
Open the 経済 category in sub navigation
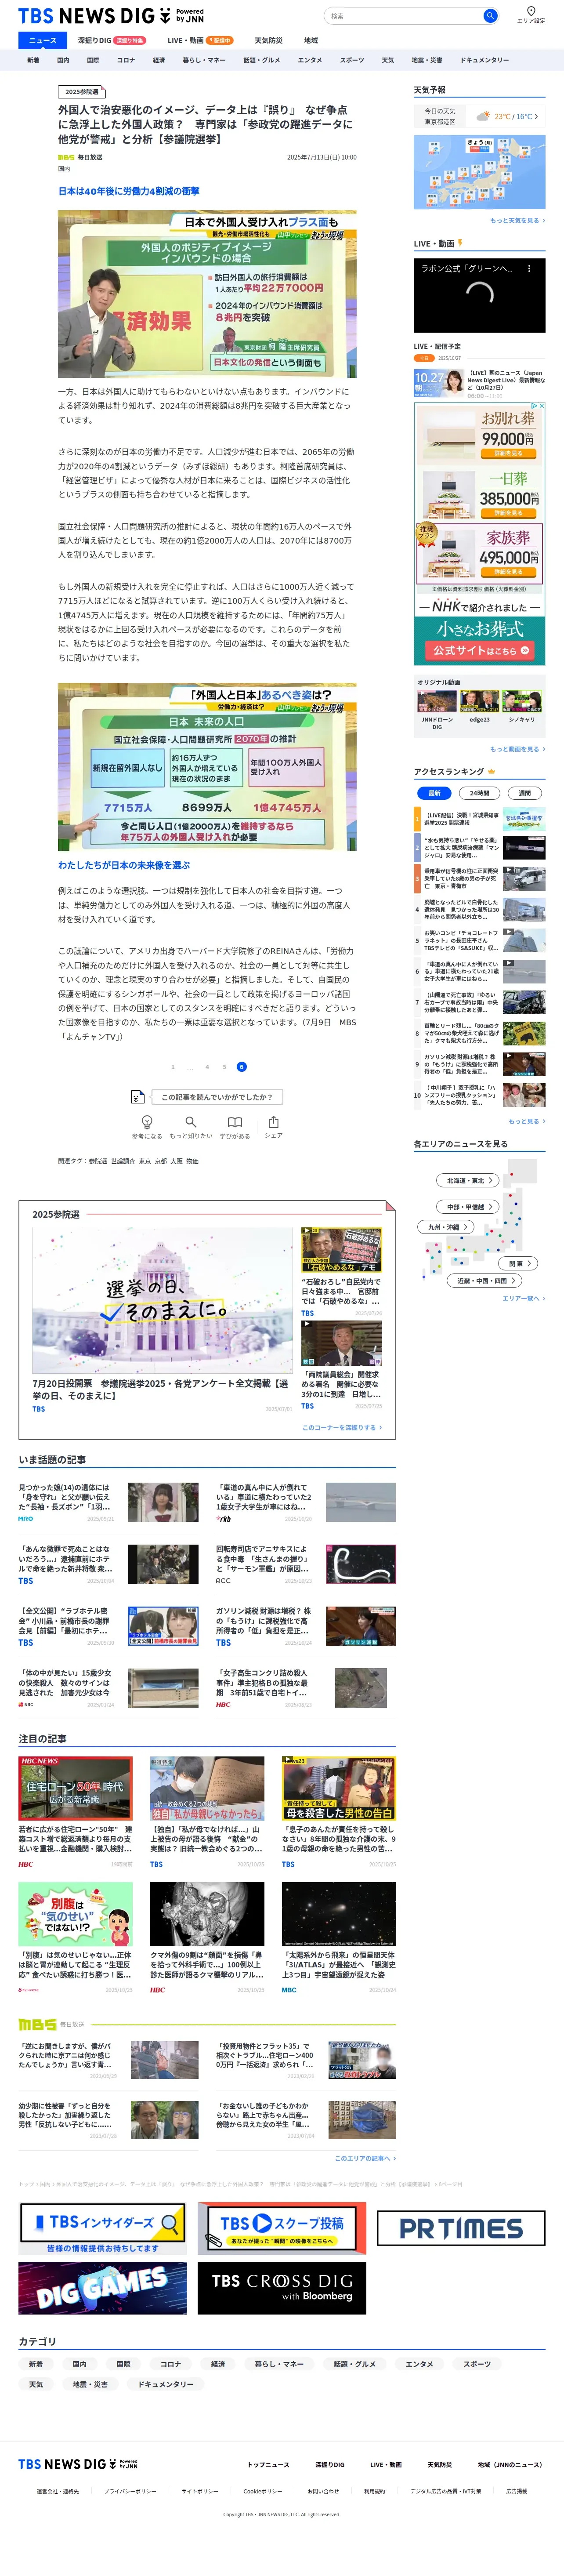click(158, 60)
